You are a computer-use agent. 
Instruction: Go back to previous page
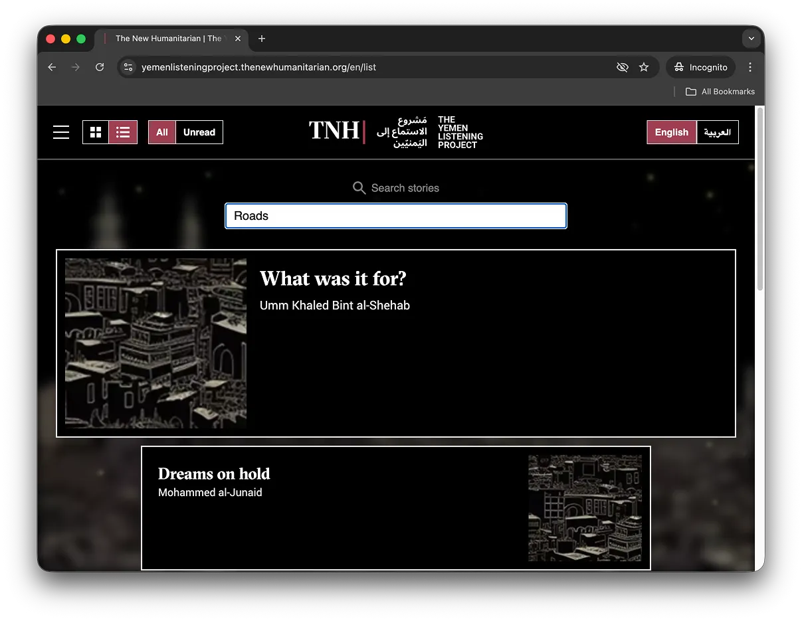pos(52,67)
